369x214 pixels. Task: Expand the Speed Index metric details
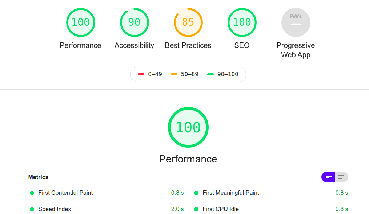(x=55, y=209)
